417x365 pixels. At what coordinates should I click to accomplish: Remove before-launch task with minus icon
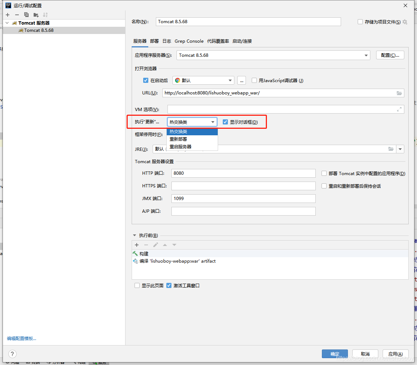[146, 245]
